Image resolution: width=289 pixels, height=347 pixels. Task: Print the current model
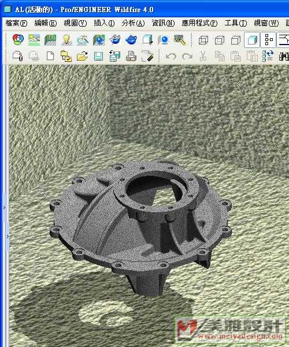tap(131, 56)
